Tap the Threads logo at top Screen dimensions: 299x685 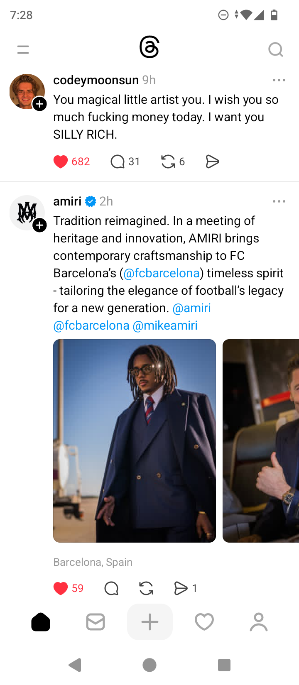tap(149, 47)
